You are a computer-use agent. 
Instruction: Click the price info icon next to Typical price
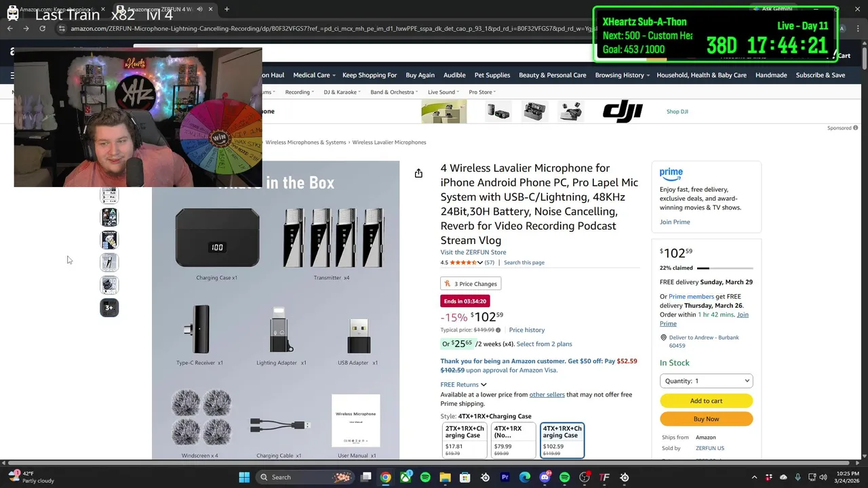498,330
